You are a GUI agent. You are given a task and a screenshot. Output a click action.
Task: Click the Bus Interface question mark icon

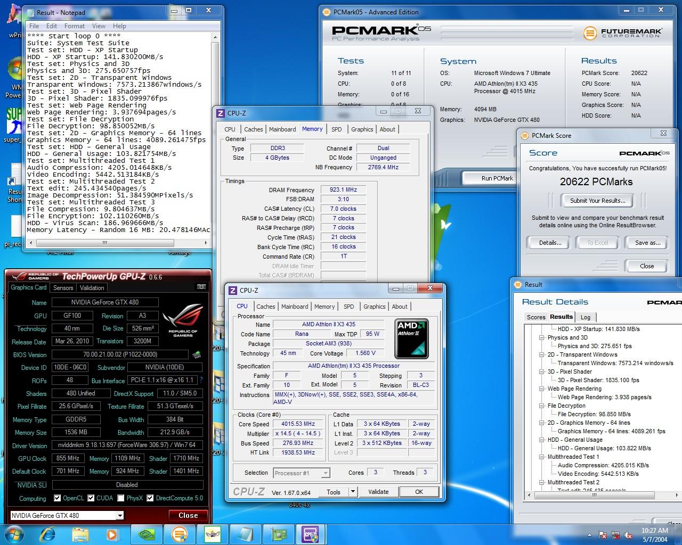pos(201,381)
